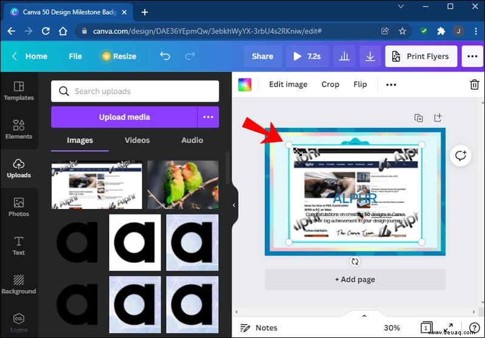Reload the page in browser
The image size is (485, 338).
46,31
